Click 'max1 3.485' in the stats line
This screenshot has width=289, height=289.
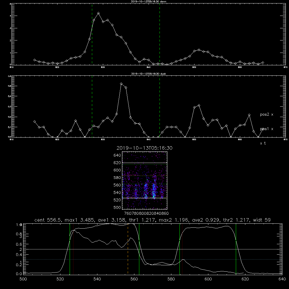pyautogui.click(x=79, y=220)
